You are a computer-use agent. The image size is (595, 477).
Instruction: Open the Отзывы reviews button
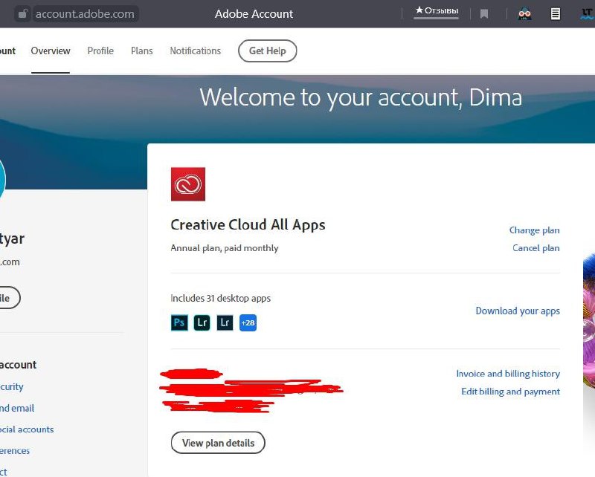[437, 10]
